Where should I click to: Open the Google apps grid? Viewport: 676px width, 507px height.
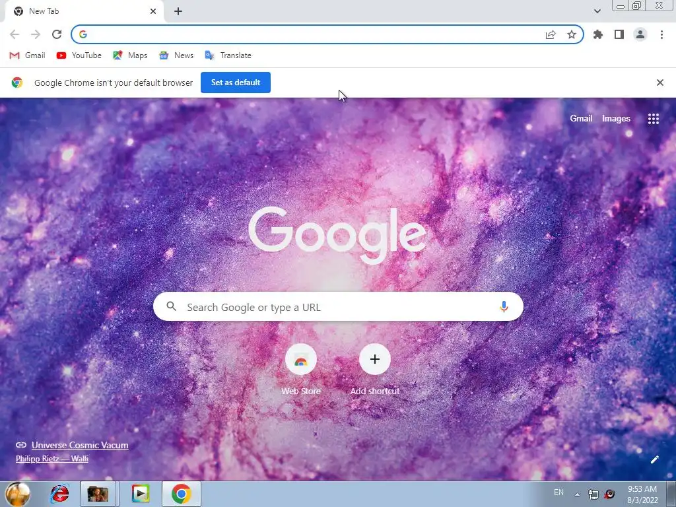[x=653, y=119]
